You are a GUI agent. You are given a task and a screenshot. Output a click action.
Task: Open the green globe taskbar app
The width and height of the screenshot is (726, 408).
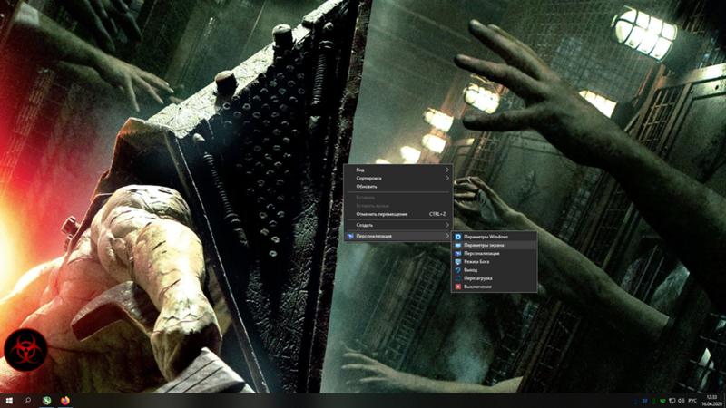46,401
